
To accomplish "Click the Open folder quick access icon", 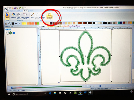I will tap(13, 8).
